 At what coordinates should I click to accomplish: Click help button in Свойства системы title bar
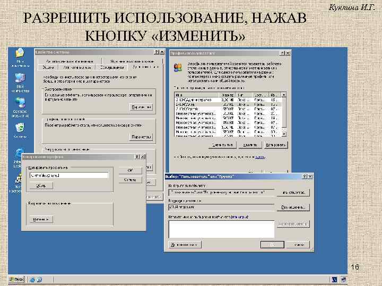[x=157, y=52]
